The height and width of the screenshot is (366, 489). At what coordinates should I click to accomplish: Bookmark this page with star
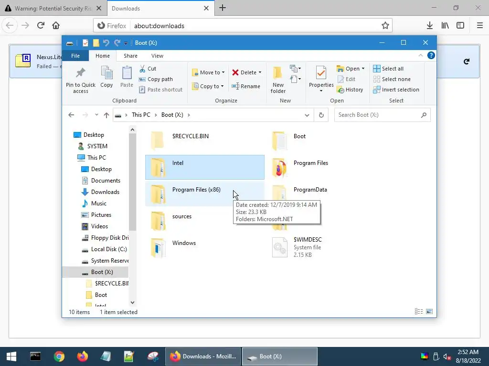[x=385, y=26]
